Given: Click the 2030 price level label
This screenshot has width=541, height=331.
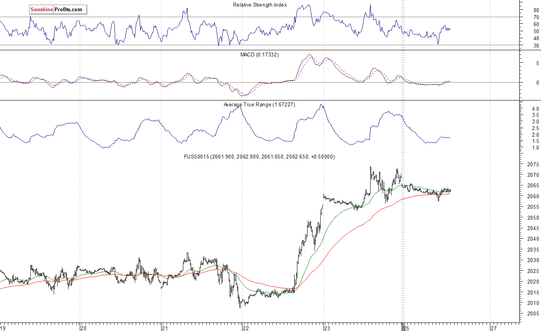Looking at the screenshot, I should coord(533,261).
